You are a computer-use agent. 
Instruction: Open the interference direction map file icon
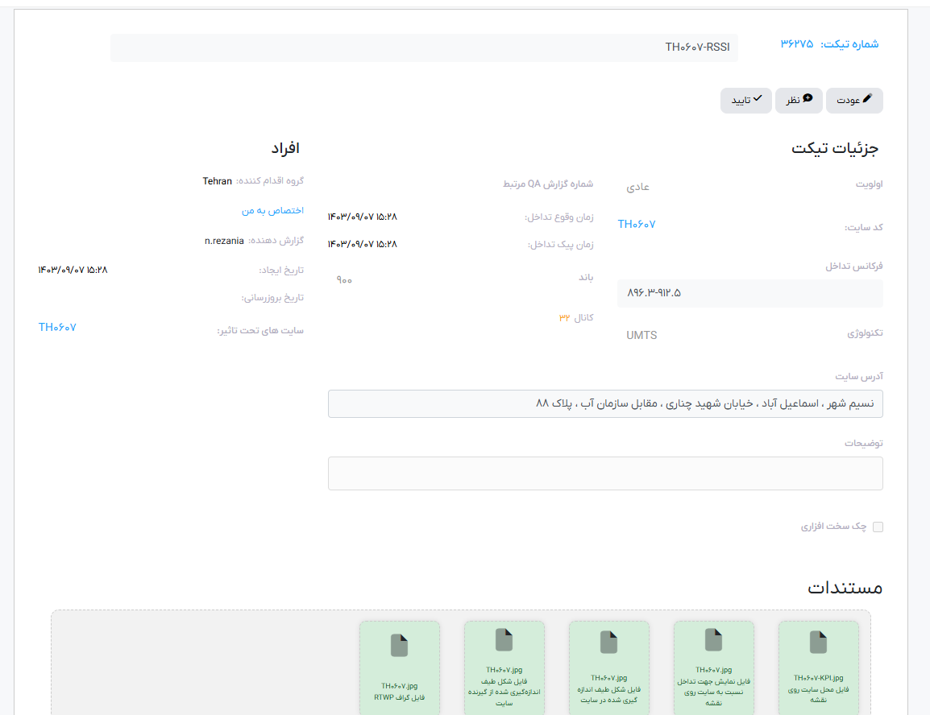pyautogui.click(x=713, y=639)
